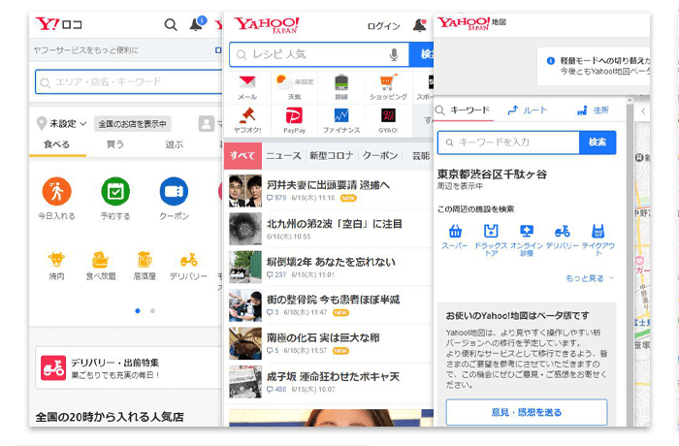Open GYAO! icon
The image size is (679, 446).
pos(388,115)
